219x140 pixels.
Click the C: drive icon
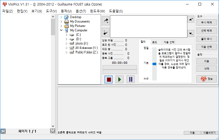pyautogui.click(x=72, y=35)
